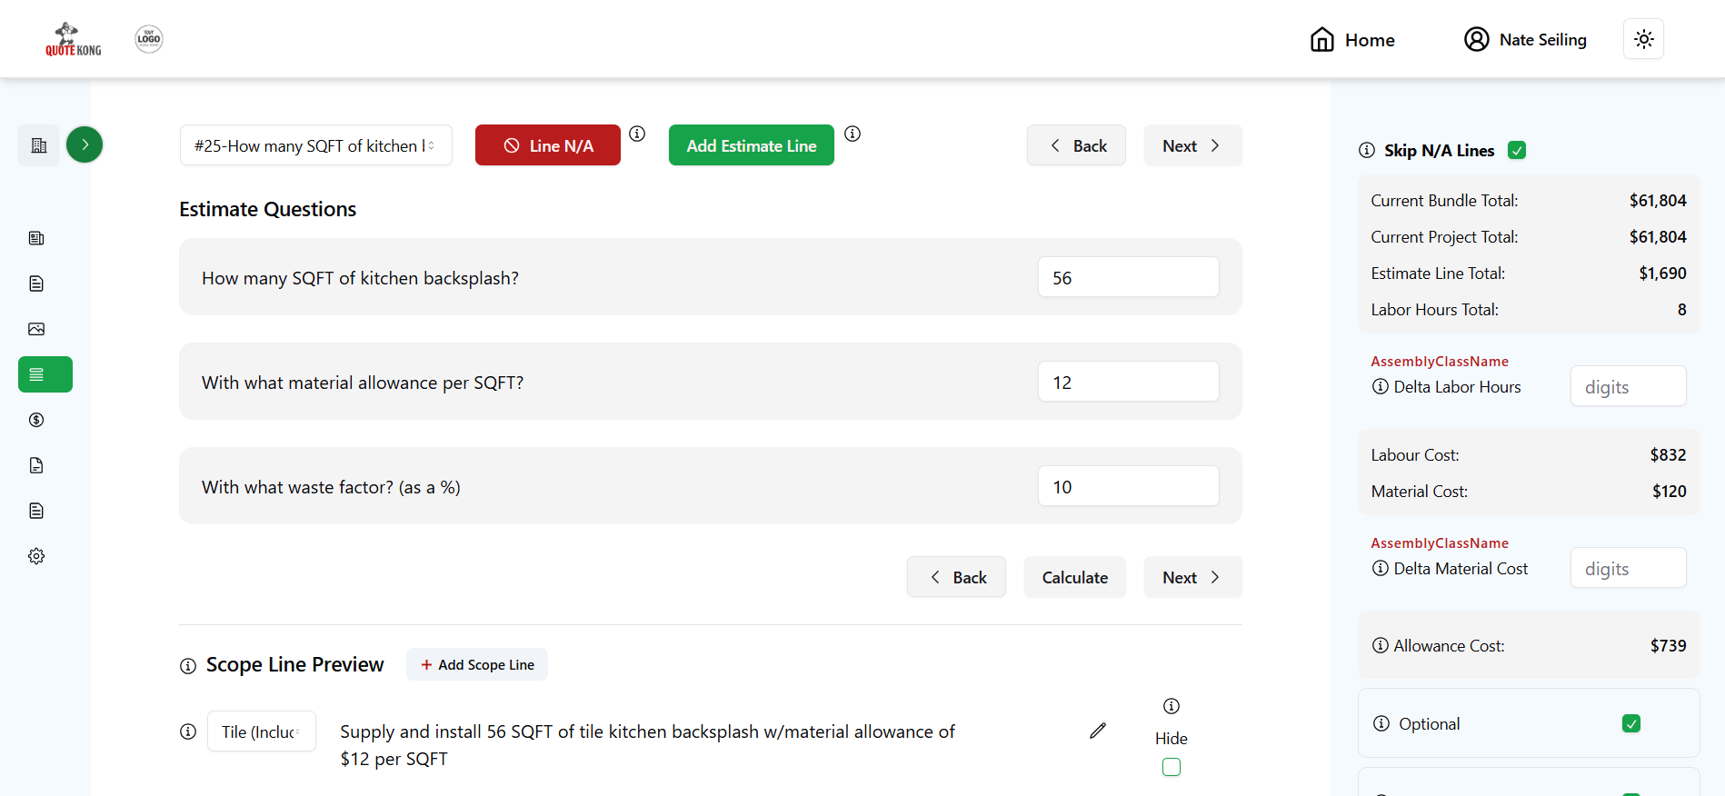This screenshot has width=1725, height=796.
Task: Click the pencil edit icon for scope line
Action: pos(1098,731)
